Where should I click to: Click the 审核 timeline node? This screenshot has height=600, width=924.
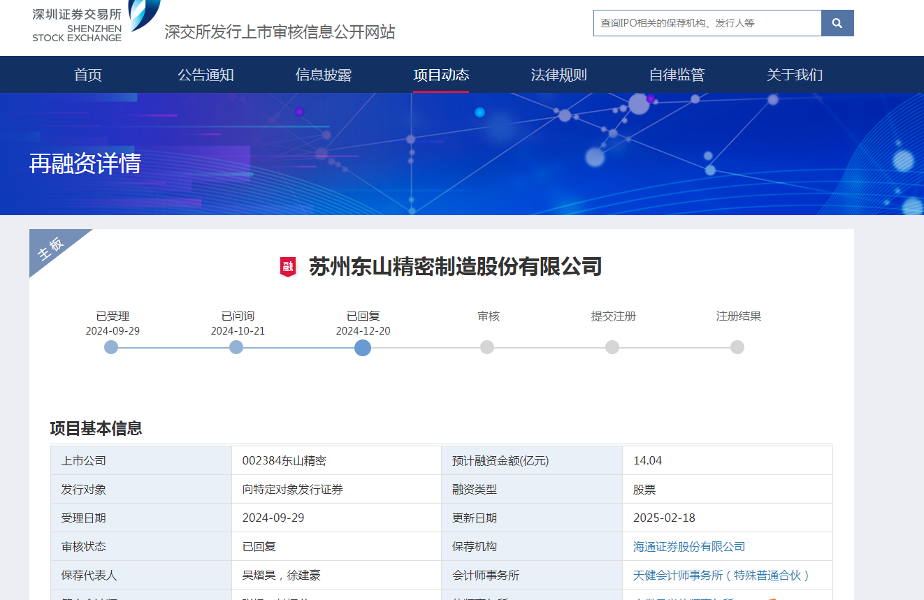487,347
